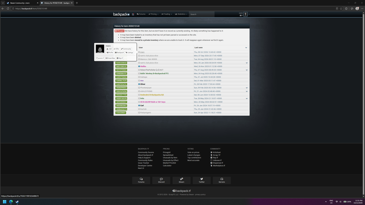
Task: Expand the RebenThePolisher row chevron
Action: (x=247, y=70)
